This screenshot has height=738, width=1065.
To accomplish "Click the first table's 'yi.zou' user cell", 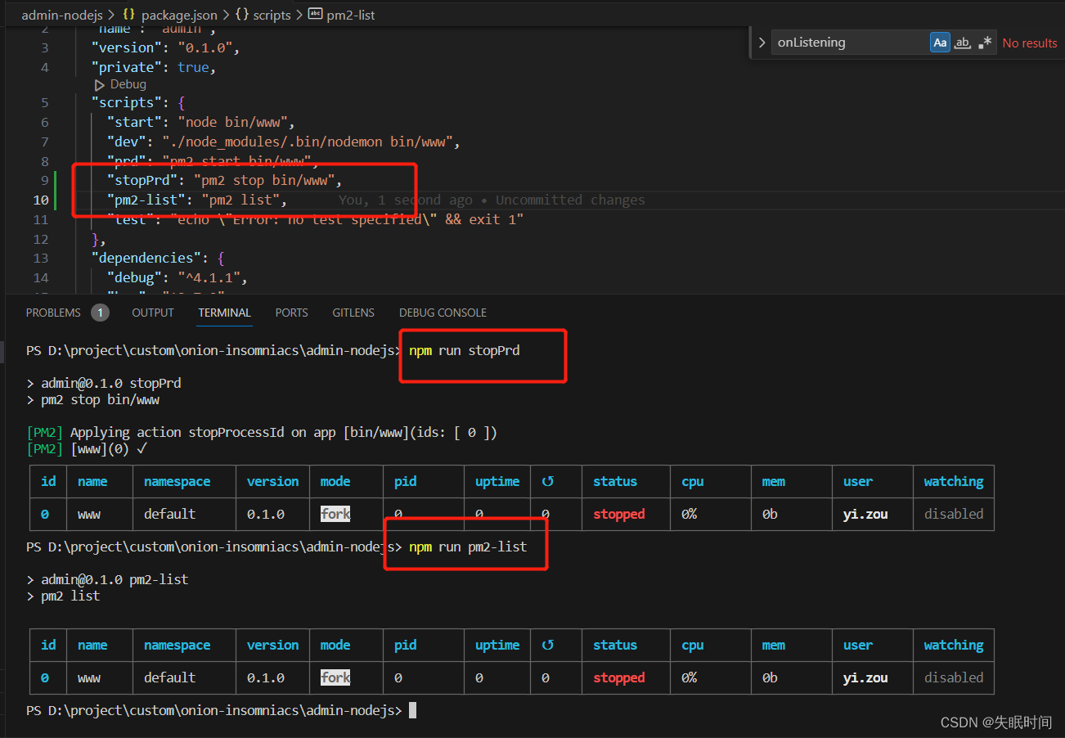I will point(865,514).
